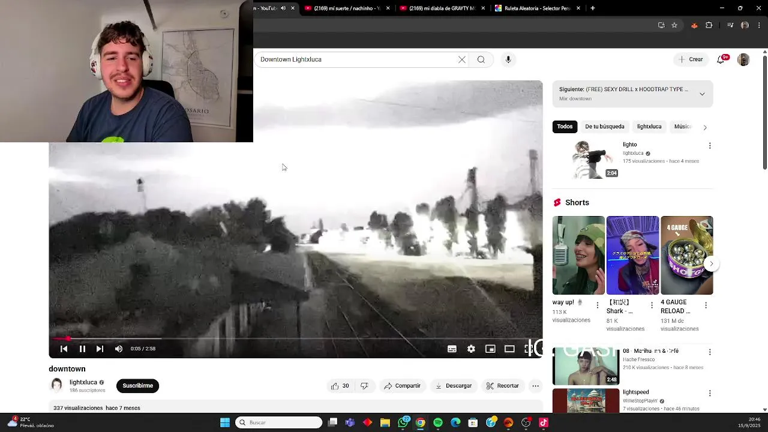Open options for Shark short
768x432 pixels.
click(652, 305)
